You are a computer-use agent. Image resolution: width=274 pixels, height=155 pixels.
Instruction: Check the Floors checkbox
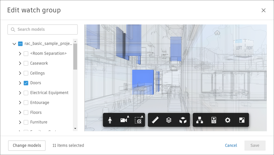(26, 112)
